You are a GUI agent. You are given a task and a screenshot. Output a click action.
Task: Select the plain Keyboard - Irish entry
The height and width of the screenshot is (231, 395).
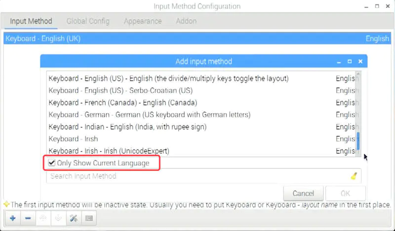click(x=201, y=139)
